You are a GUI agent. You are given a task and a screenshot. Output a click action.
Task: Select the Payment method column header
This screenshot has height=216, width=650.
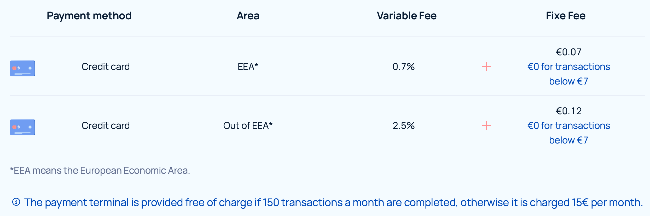pos(89,16)
